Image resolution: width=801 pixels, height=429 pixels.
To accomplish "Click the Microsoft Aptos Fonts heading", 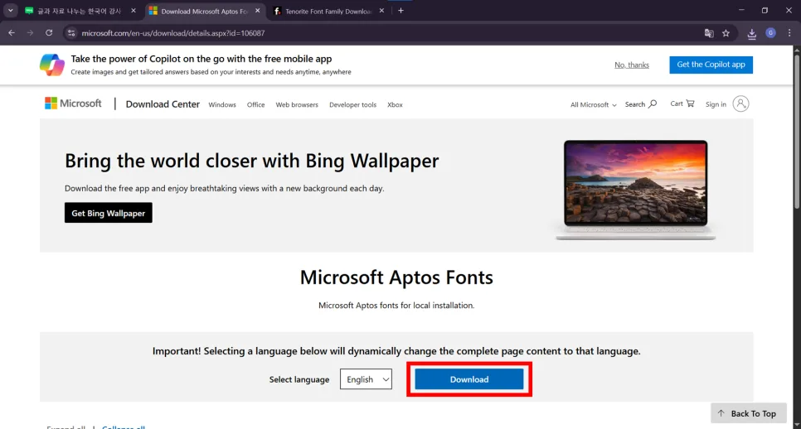I will pos(396,277).
